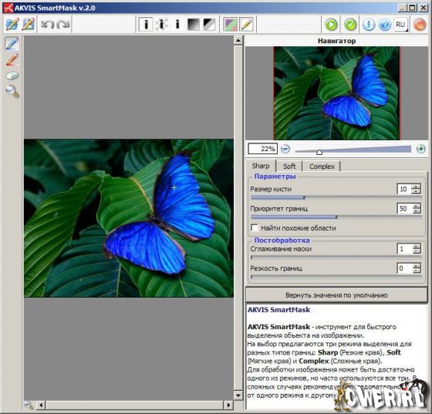This screenshot has height=414, width=432.
Task: Select the grayscale gradient mask view icon
Action: tap(193, 25)
